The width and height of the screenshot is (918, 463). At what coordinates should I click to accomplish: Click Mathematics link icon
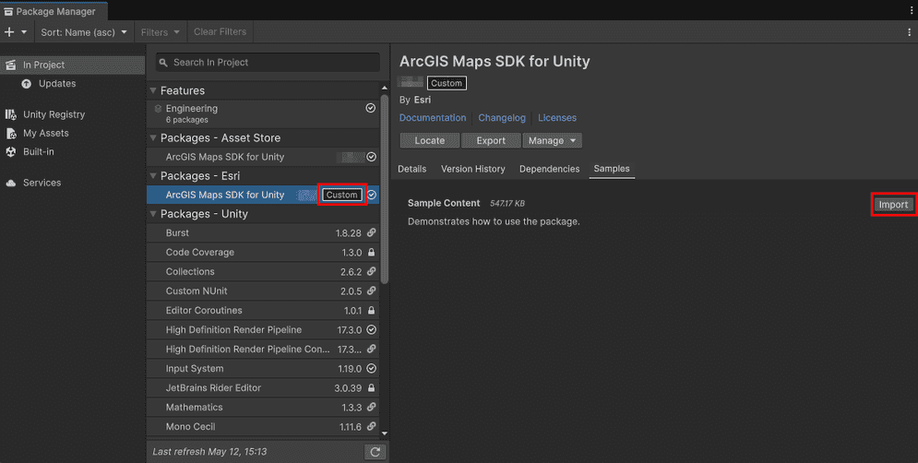371,408
